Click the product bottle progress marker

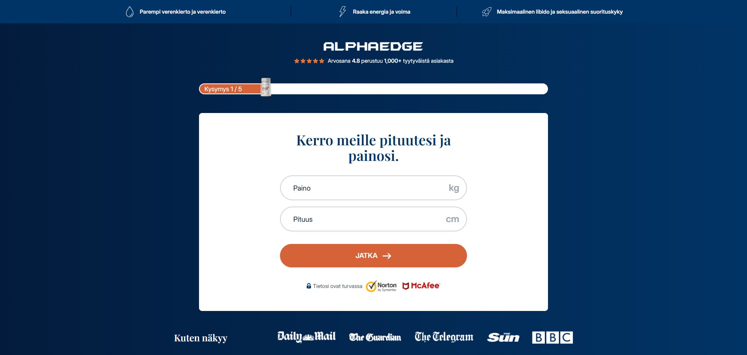click(x=266, y=87)
